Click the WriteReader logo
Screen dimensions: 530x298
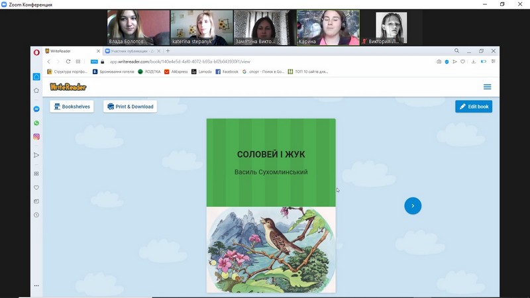point(68,87)
